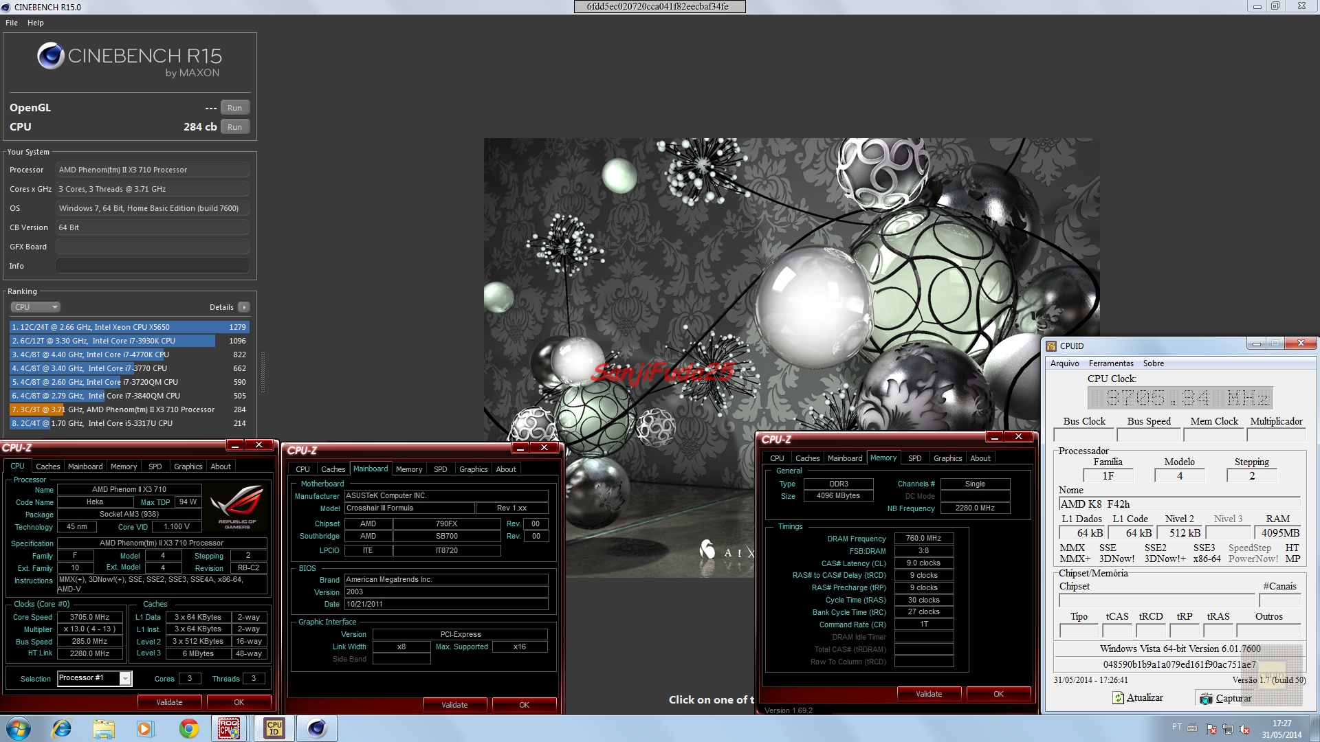Click the Cinebench R15 logo
Viewport: 1320px width, 742px height.
click(129, 60)
